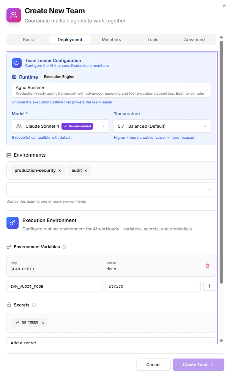Add IAM_AUDIT_MODE using the plus icon
Image resolution: width=230 pixels, height=376 pixels.
click(x=210, y=286)
